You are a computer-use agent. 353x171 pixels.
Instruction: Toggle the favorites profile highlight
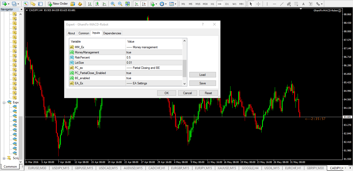pos(33,4)
